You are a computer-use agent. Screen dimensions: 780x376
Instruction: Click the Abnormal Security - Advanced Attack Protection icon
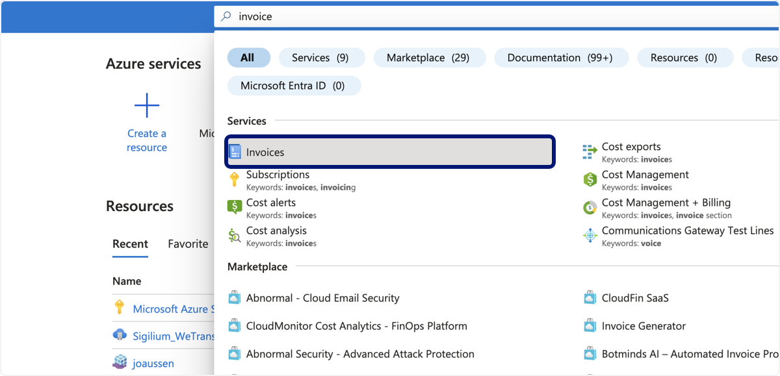click(235, 354)
